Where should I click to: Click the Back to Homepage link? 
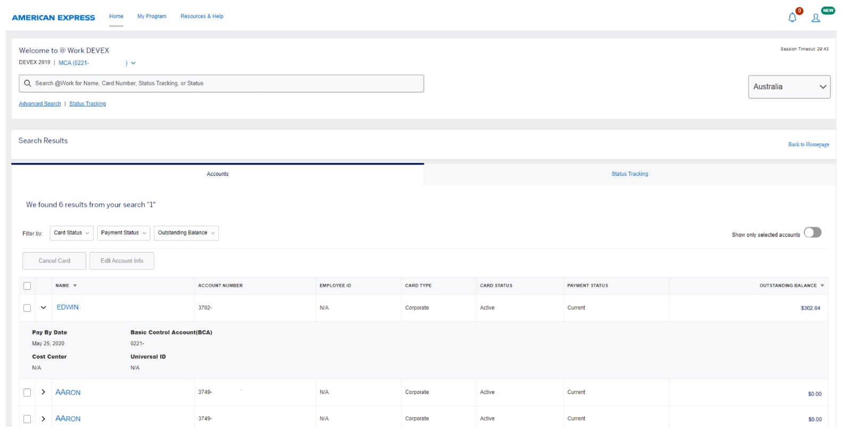point(808,144)
